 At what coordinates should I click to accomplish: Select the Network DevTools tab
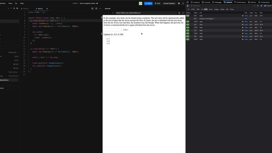[228, 2]
